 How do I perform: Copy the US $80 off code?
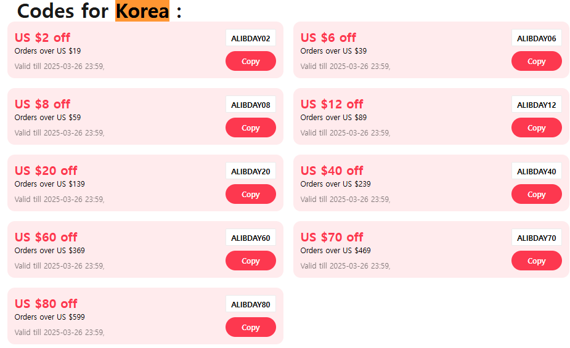click(x=250, y=327)
